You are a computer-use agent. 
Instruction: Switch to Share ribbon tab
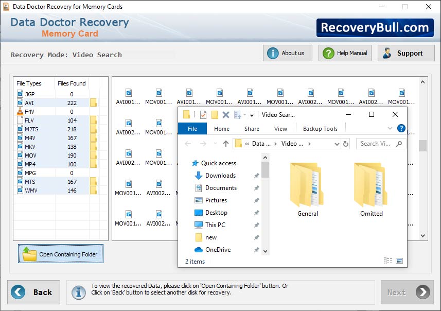click(252, 129)
